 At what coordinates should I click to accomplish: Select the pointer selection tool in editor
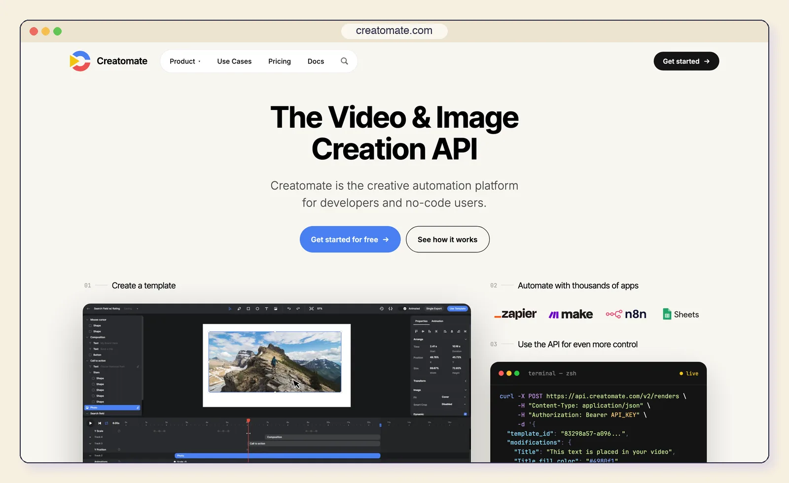tap(230, 309)
